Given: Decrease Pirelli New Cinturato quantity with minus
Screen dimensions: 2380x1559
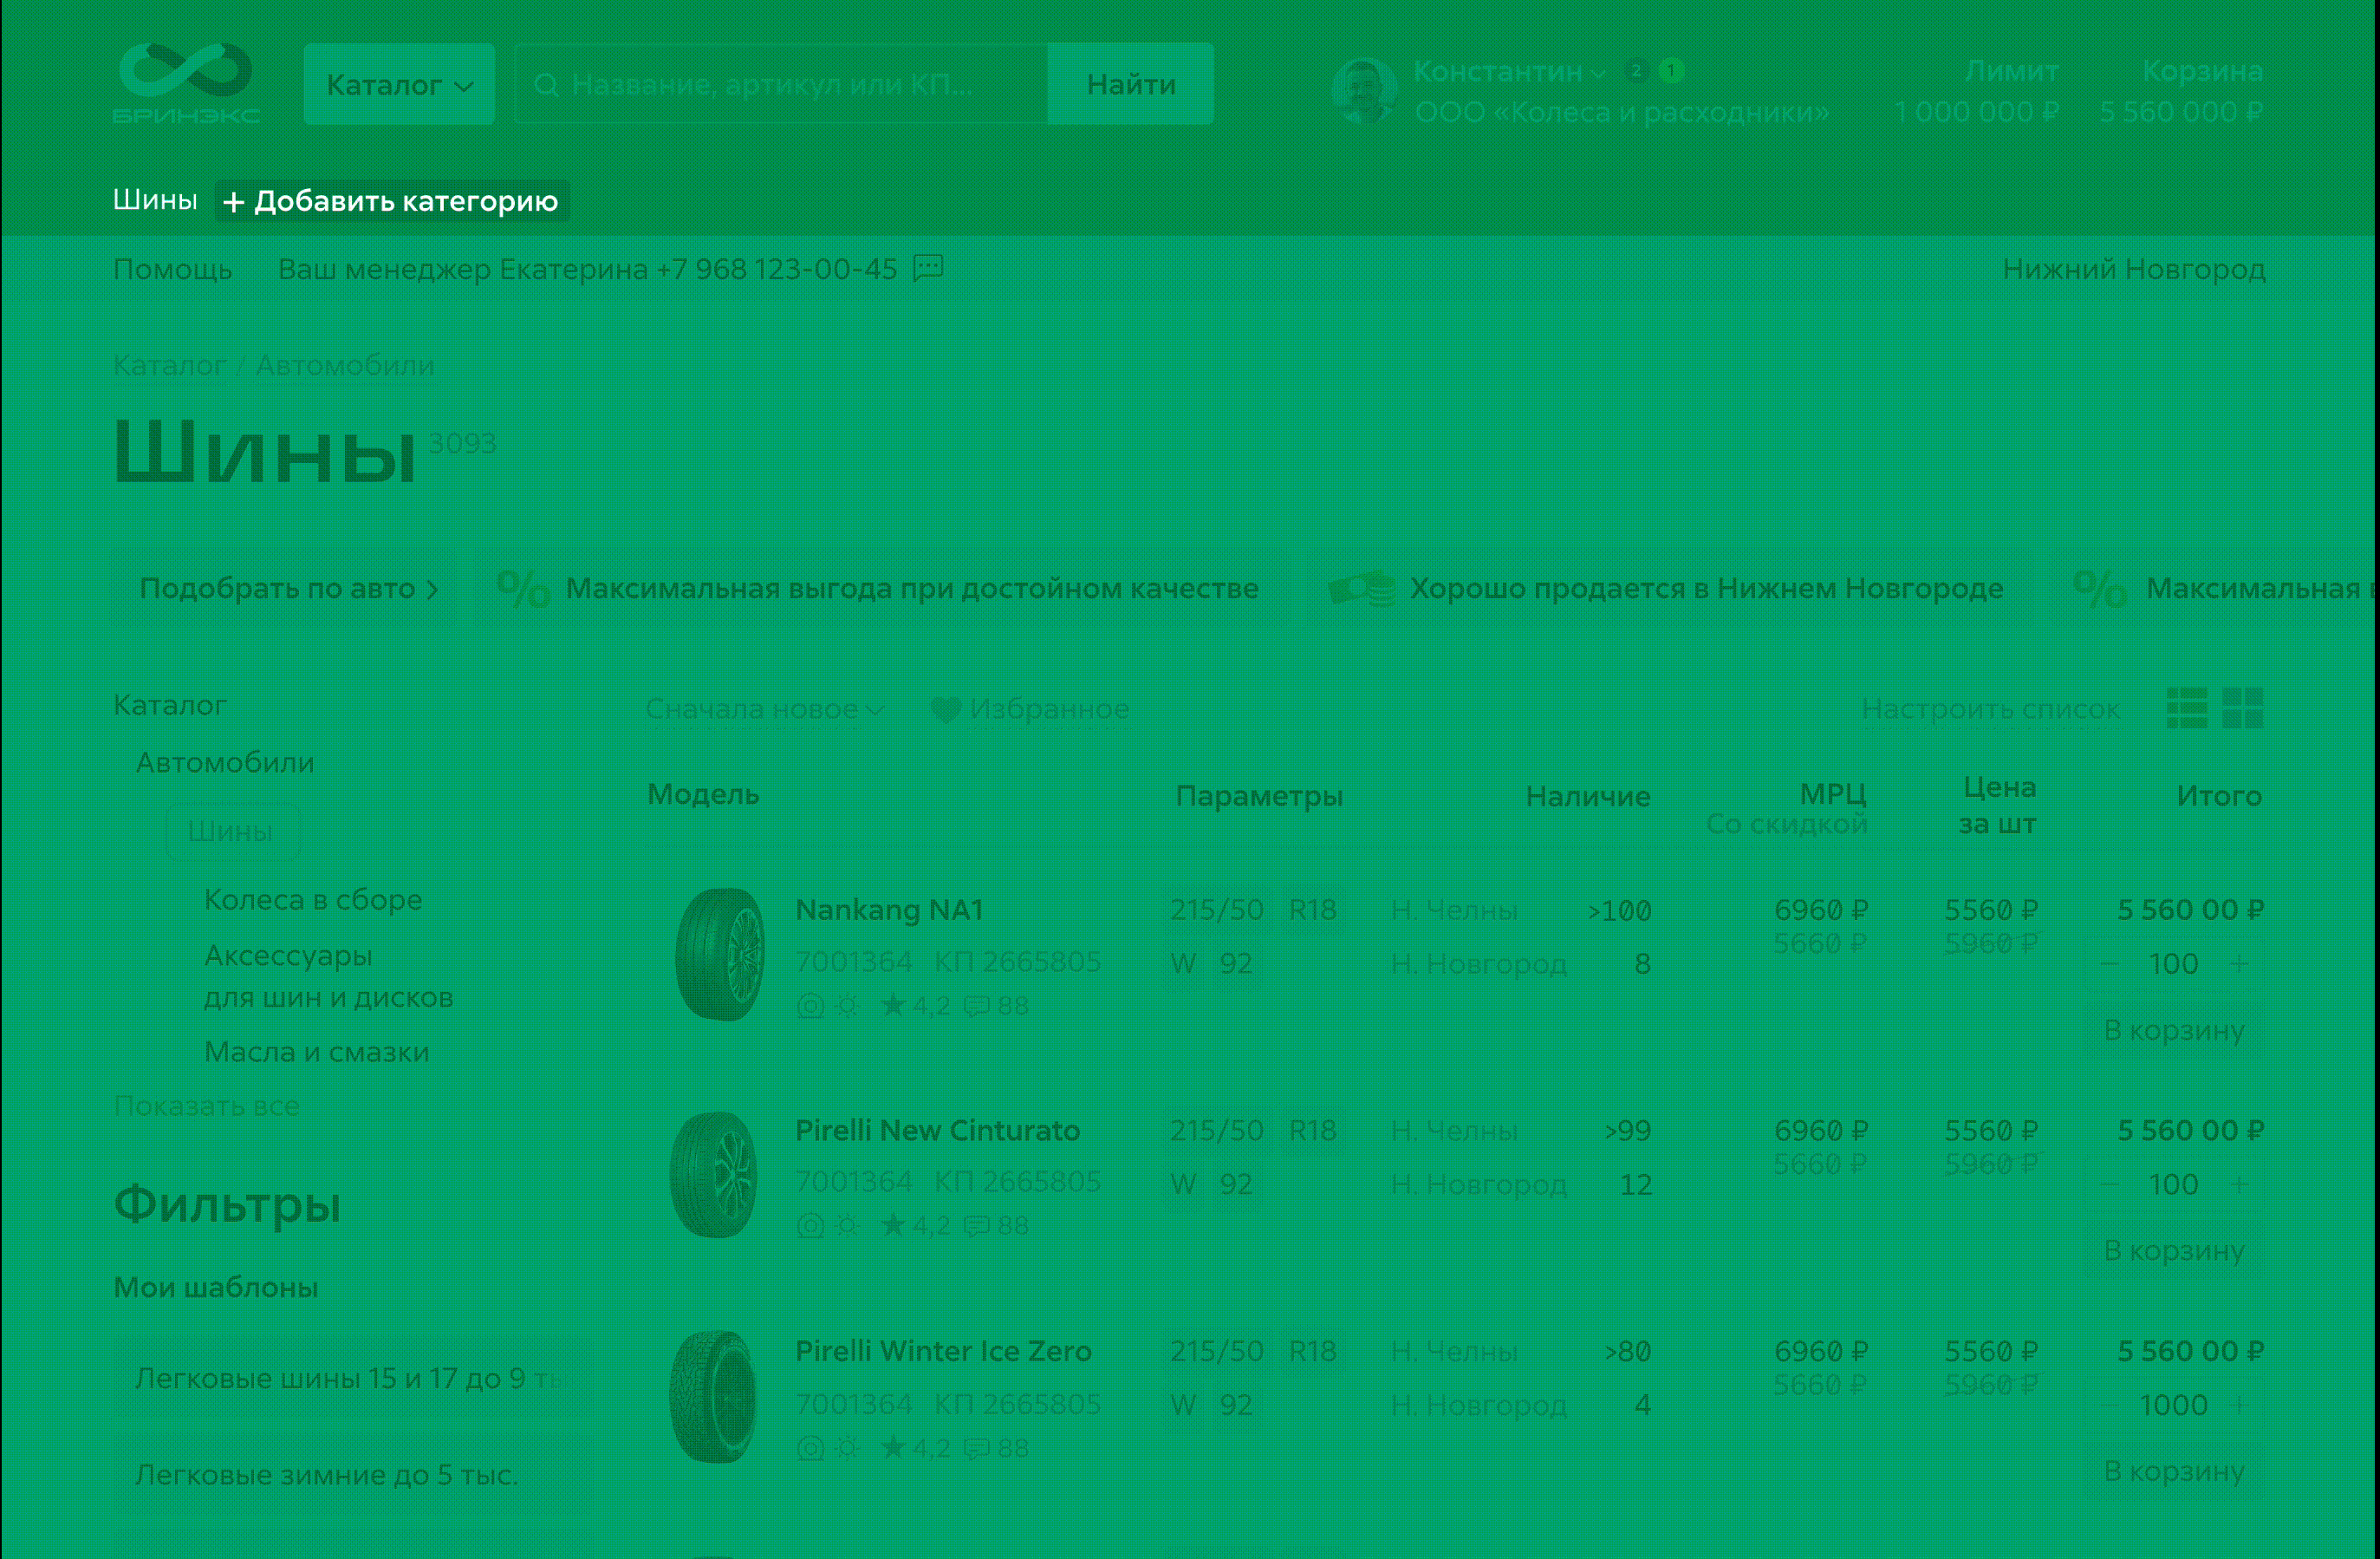Looking at the screenshot, I should 2110,1184.
